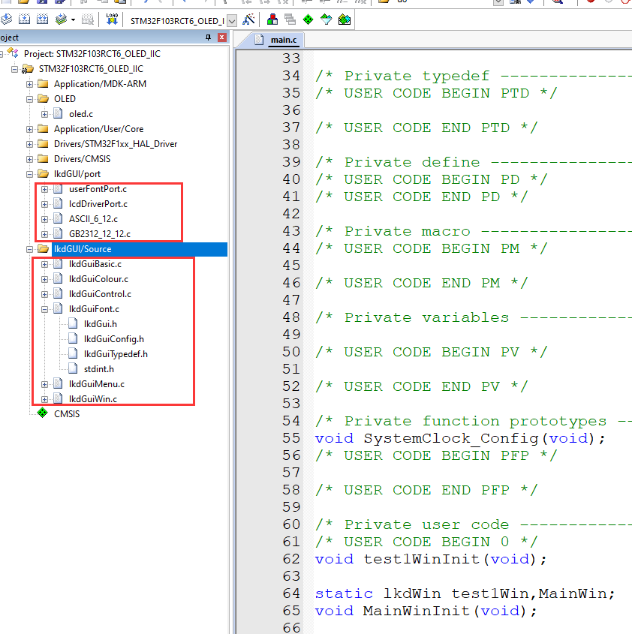Open the stdint.h header under lkdGuiFont.c

tap(100, 369)
